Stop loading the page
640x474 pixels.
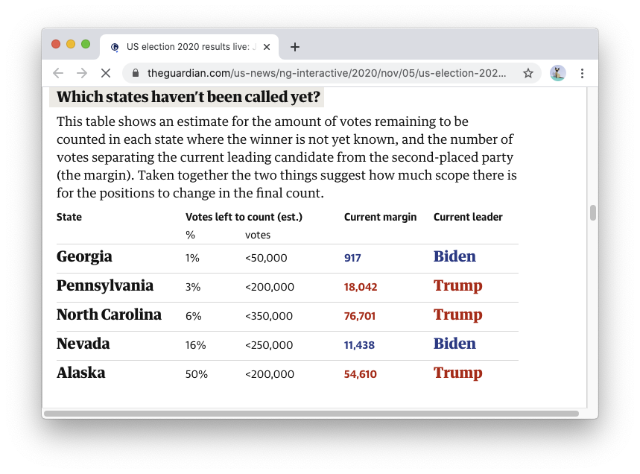[x=105, y=73]
